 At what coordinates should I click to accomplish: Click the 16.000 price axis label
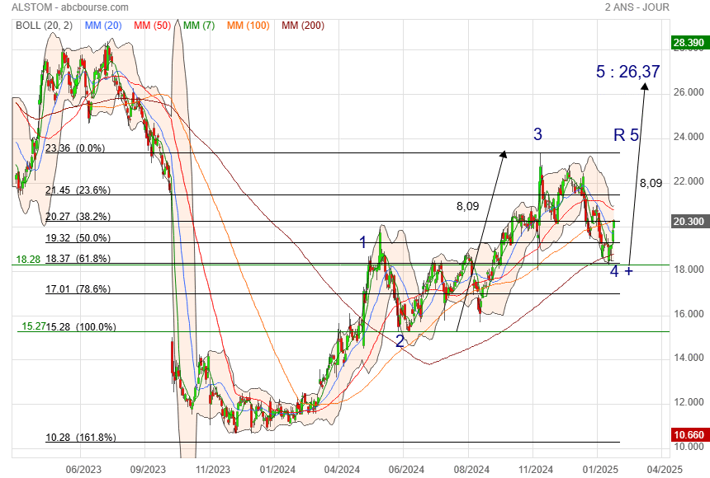click(689, 314)
